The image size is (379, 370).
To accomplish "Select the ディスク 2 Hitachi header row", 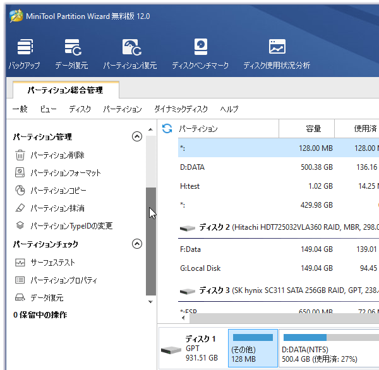I will pyautogui.click(x=279, y=227).
